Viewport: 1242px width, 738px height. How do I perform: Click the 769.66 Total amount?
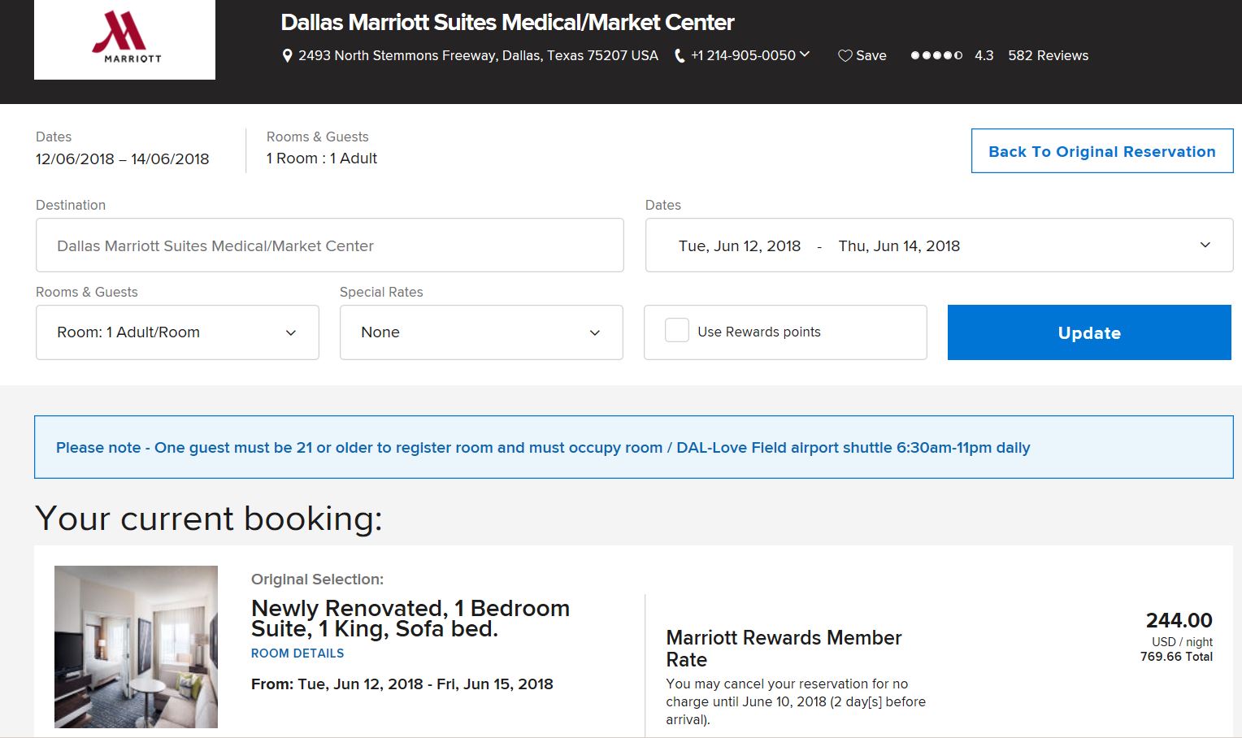click(x=1176, y=657)
